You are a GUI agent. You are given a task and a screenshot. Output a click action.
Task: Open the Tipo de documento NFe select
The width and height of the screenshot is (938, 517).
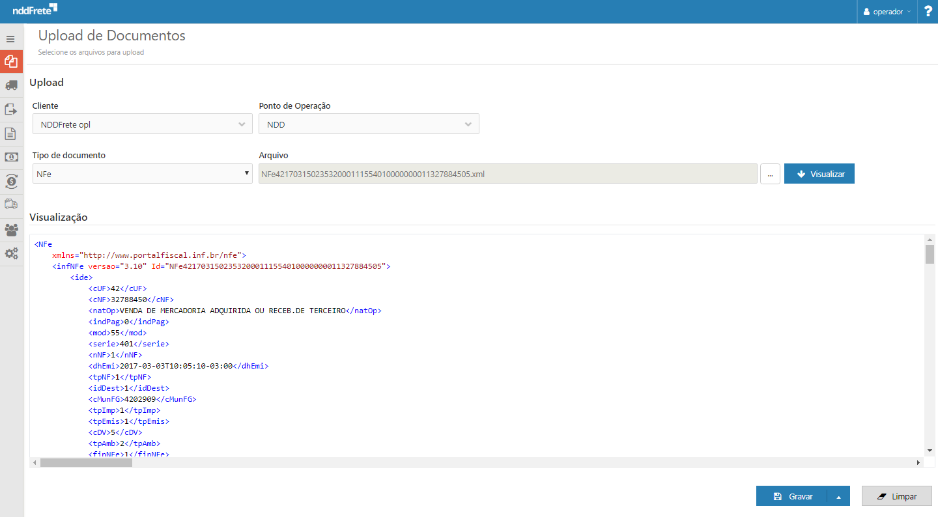point(142,174)
